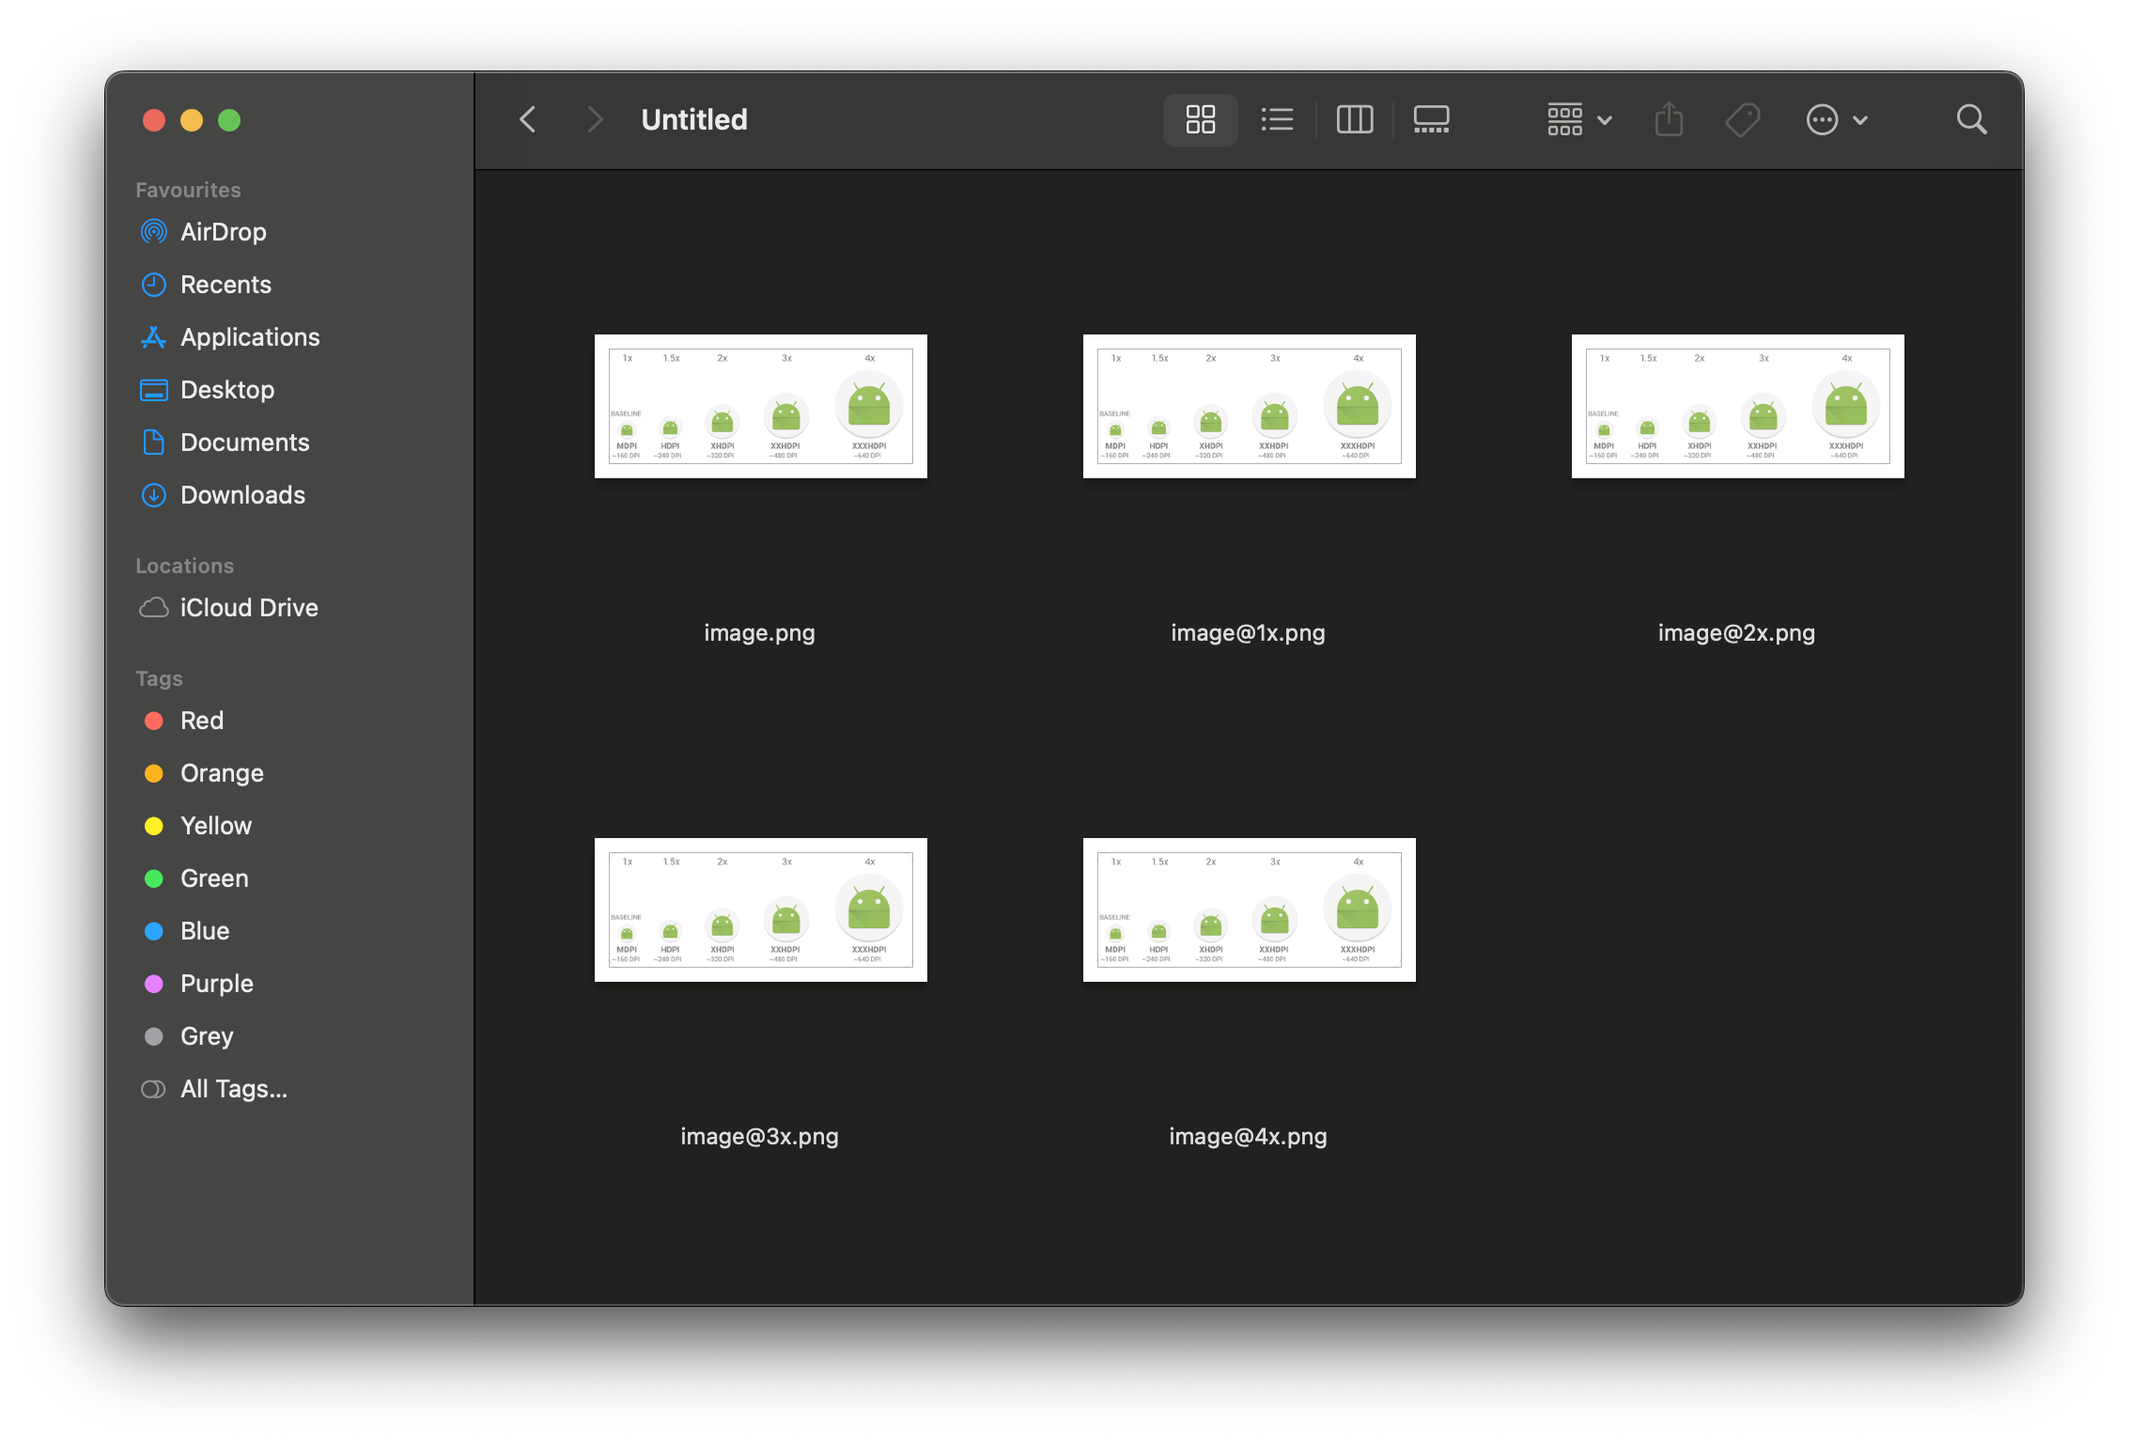Click the Edit Tags toolbar icon
The height and width of the screenshot is (1445, 2129).
1743,119
